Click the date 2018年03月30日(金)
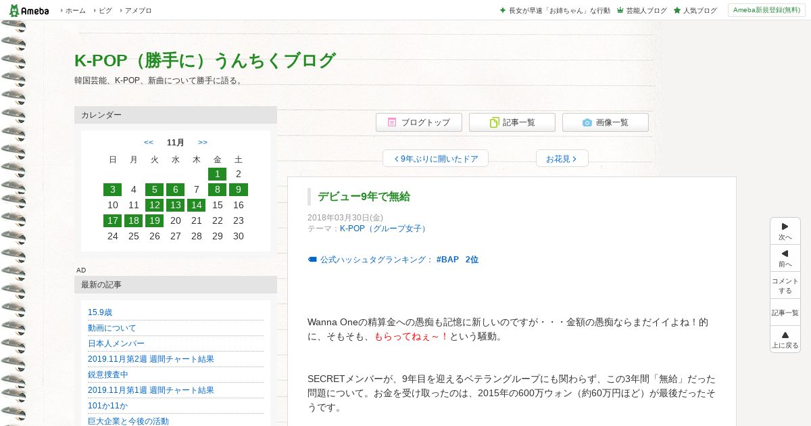The height and width of the screenshot is (426, 811). click(x=345, y=218)
